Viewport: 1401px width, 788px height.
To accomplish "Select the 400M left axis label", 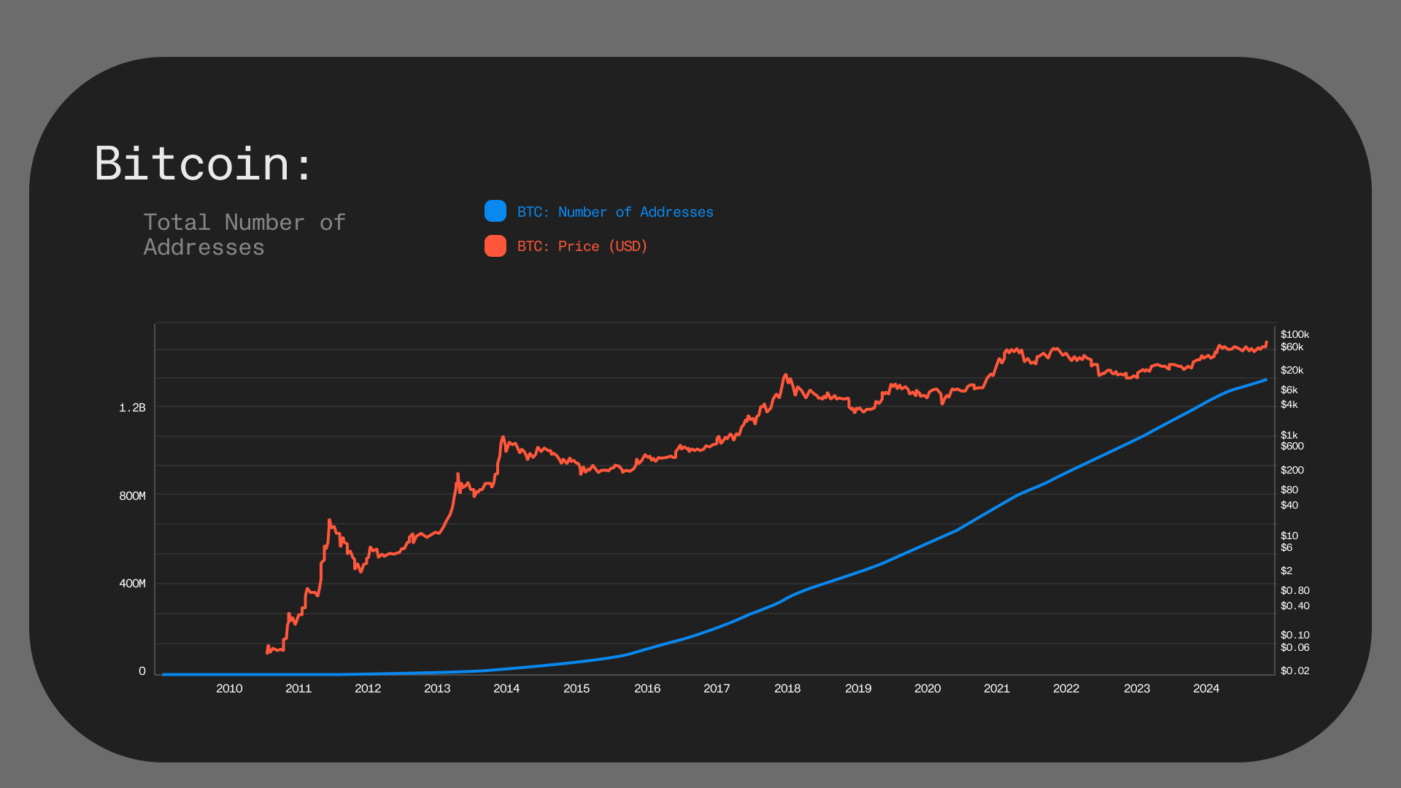I will click(x=132, y=584).
